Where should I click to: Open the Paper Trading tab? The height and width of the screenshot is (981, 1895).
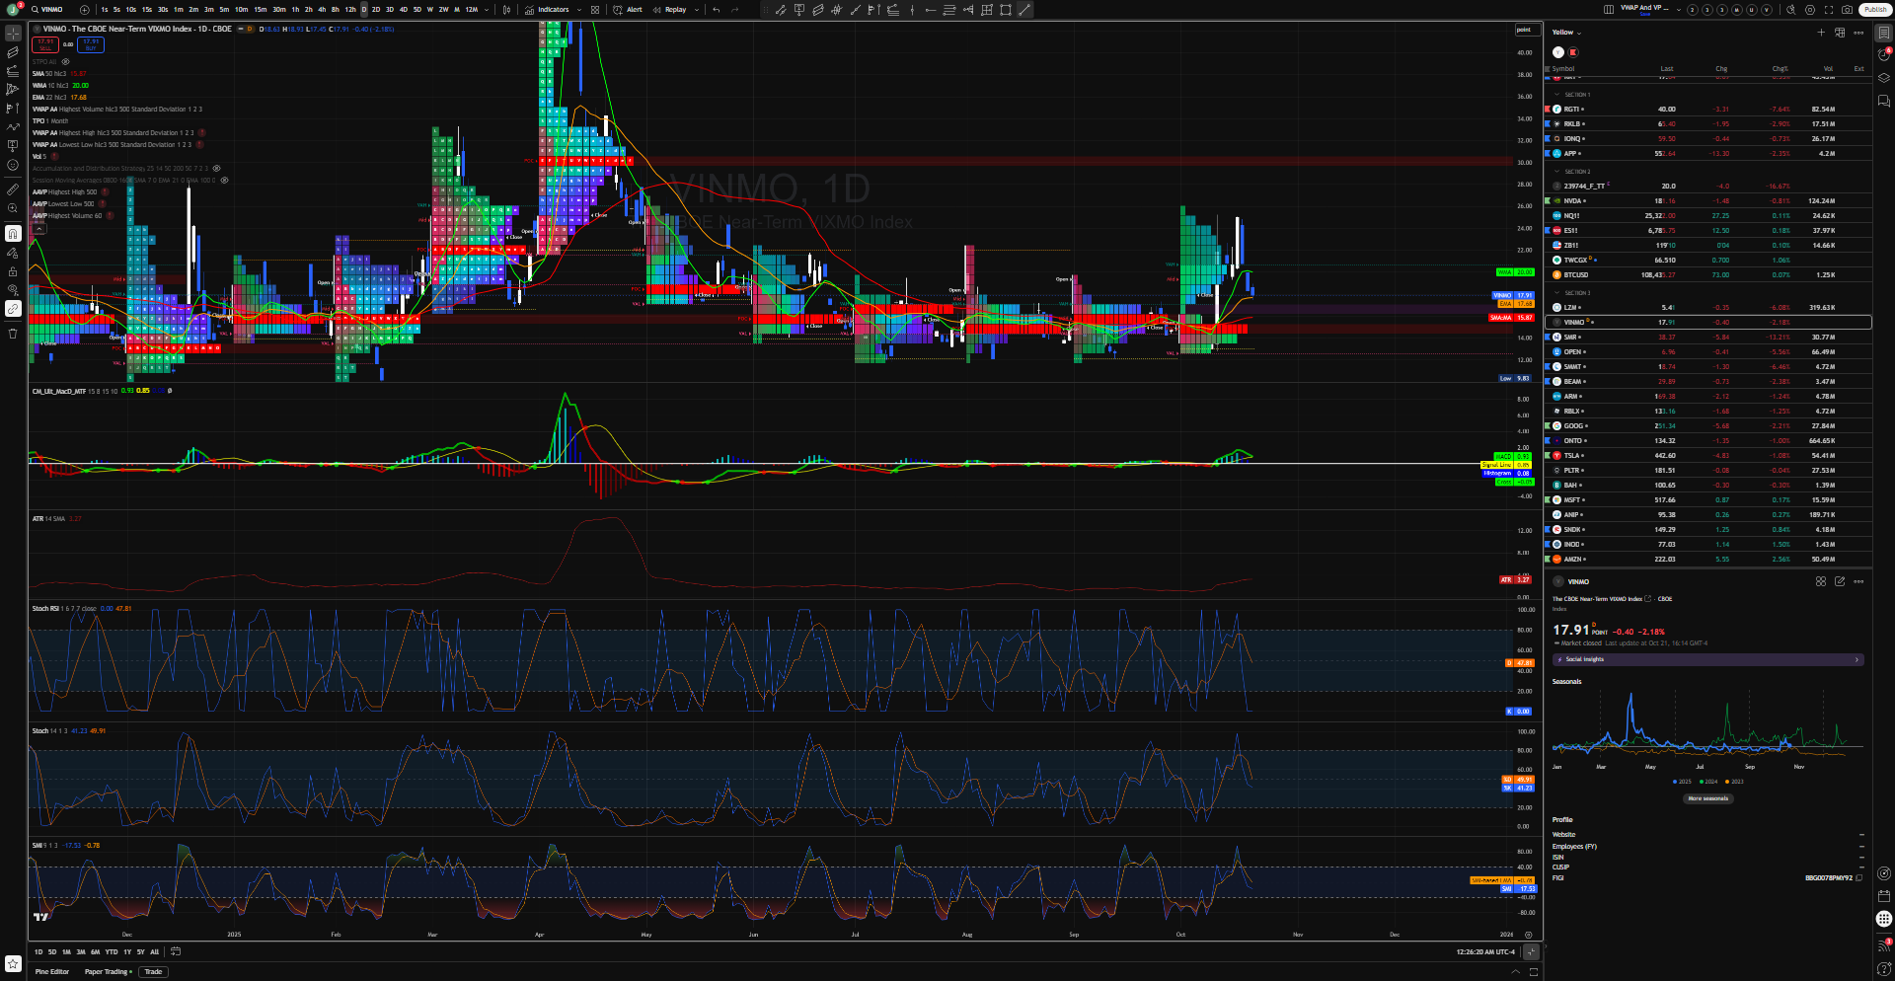click(108, 972)
